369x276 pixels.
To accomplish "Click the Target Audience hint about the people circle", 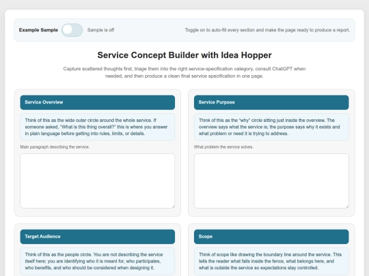I will [98, 261].
